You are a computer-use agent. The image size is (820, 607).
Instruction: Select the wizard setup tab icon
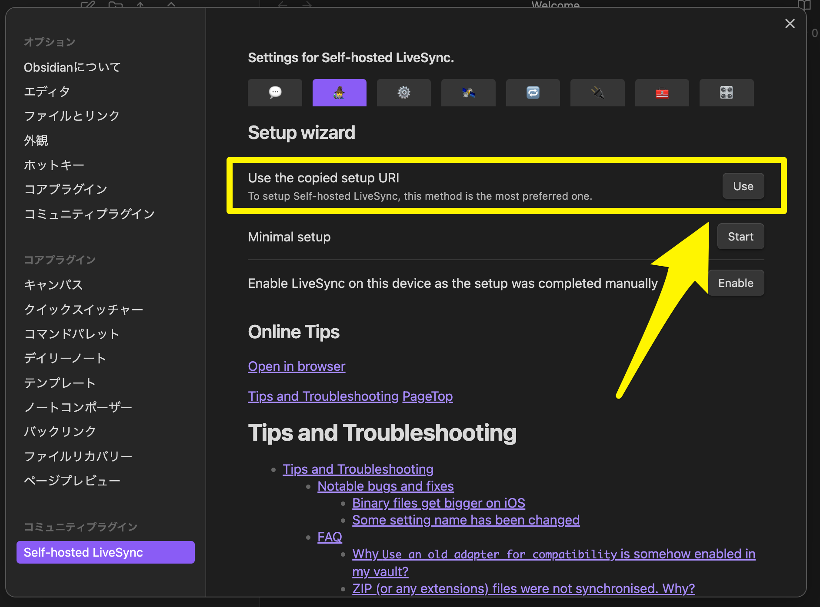tap(340, 92)
